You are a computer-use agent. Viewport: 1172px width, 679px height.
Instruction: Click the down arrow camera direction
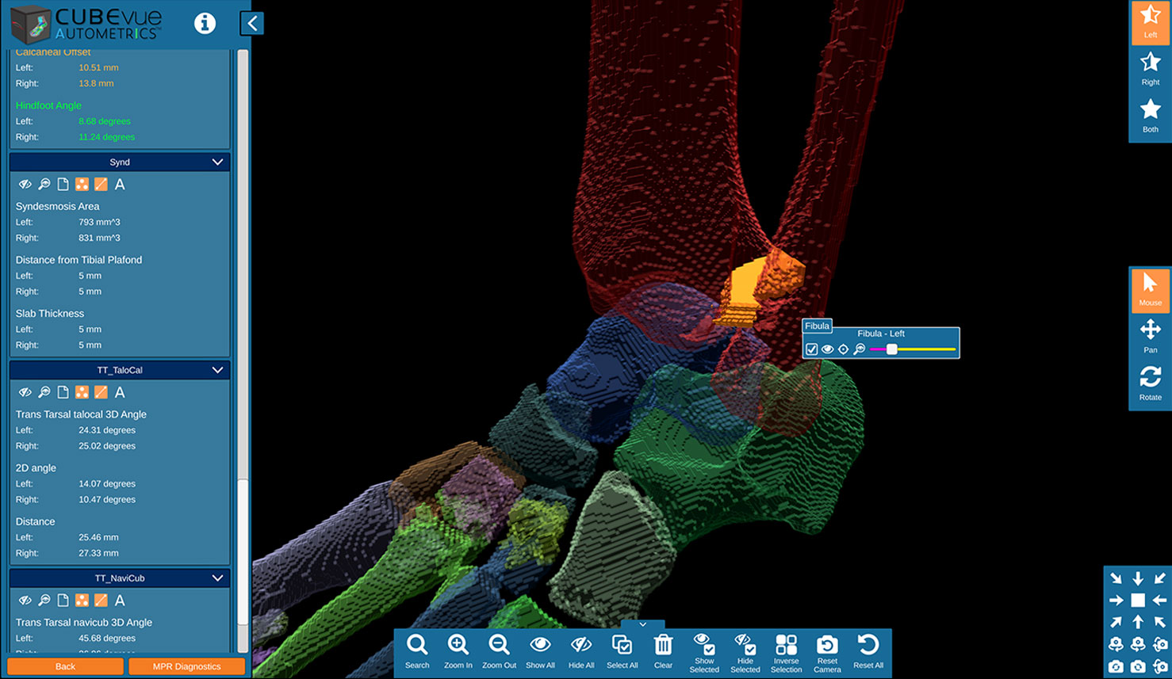click(x=1138, y=578)
